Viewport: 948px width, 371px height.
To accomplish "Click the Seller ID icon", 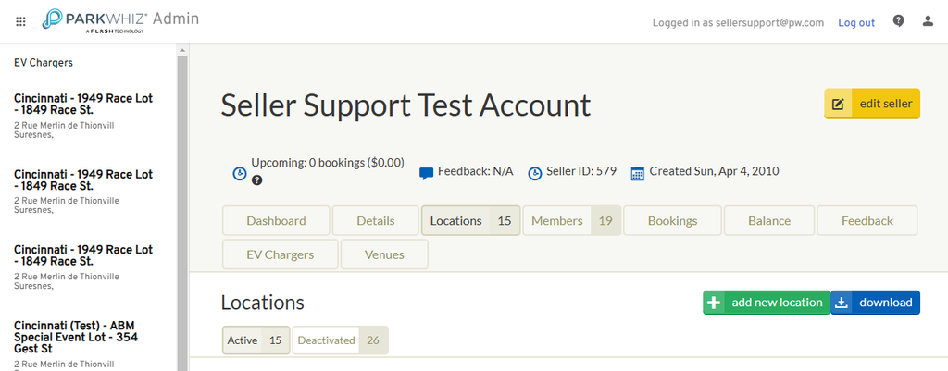I will (534, 173).
